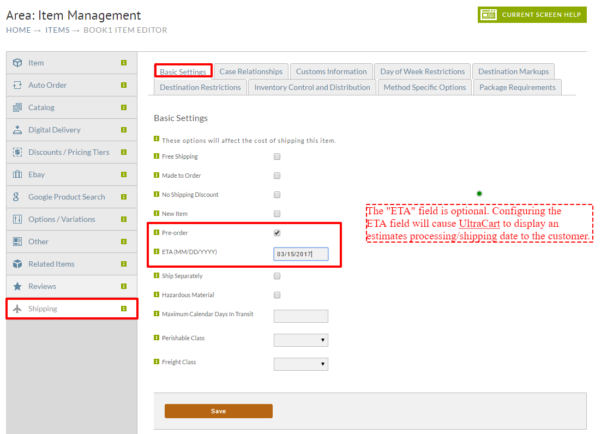Open help icon beside Reviews entry

pyautogui.click(x=124, y=286)
